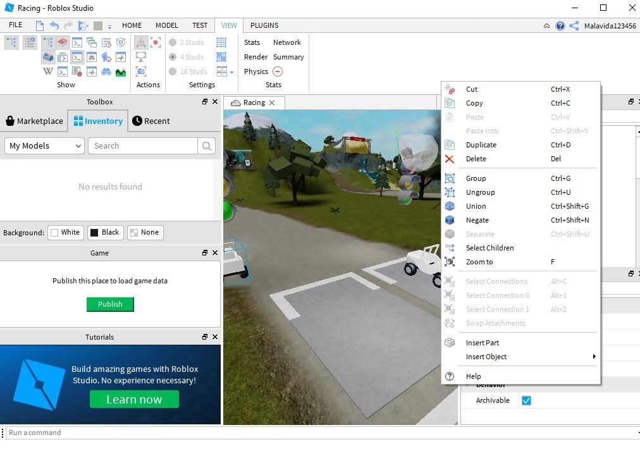The width and height of the screenshot is (640, 456).
Task: Toggle Summary stats overlay
Action: point(288,57)
